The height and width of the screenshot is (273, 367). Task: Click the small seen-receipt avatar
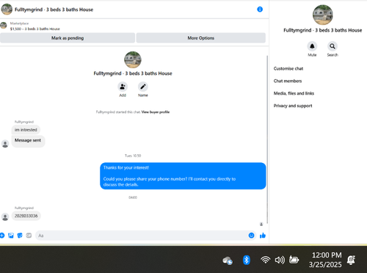pos(261,224)
